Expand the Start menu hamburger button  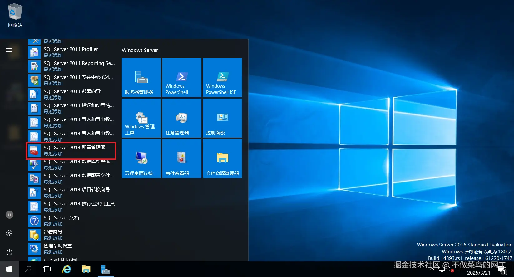coord(9,50)
